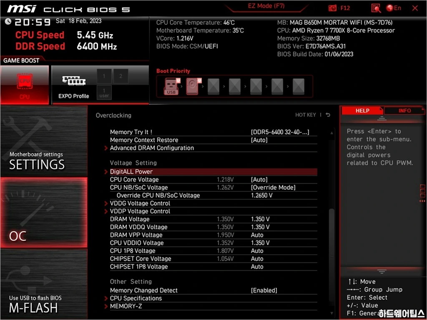Viewport: 427px width, 320px height.
Task: Click the EXPO Profile memory icon
Action: pyautogui.click(x=74, y=81)
